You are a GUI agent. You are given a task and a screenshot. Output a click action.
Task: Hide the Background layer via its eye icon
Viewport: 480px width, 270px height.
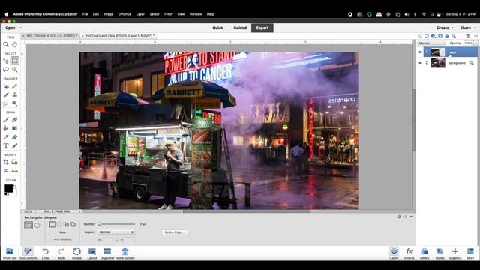tap(420, 63)
